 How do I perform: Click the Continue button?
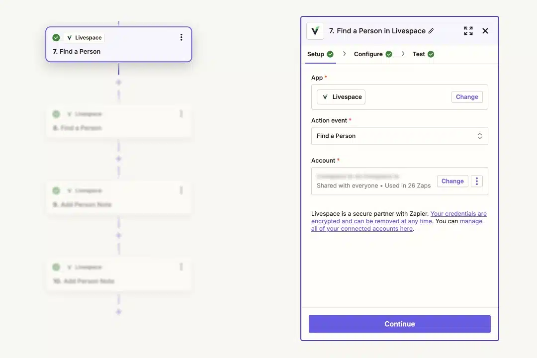click(399, 324)
